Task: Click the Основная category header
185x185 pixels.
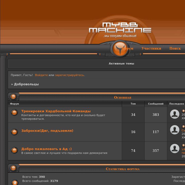Action: [123, 97]
